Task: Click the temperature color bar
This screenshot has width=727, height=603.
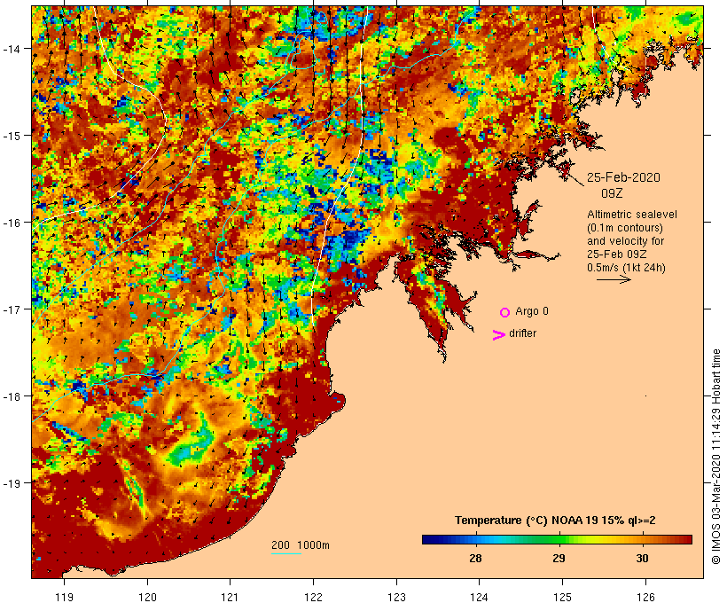Action: (557, 539)
